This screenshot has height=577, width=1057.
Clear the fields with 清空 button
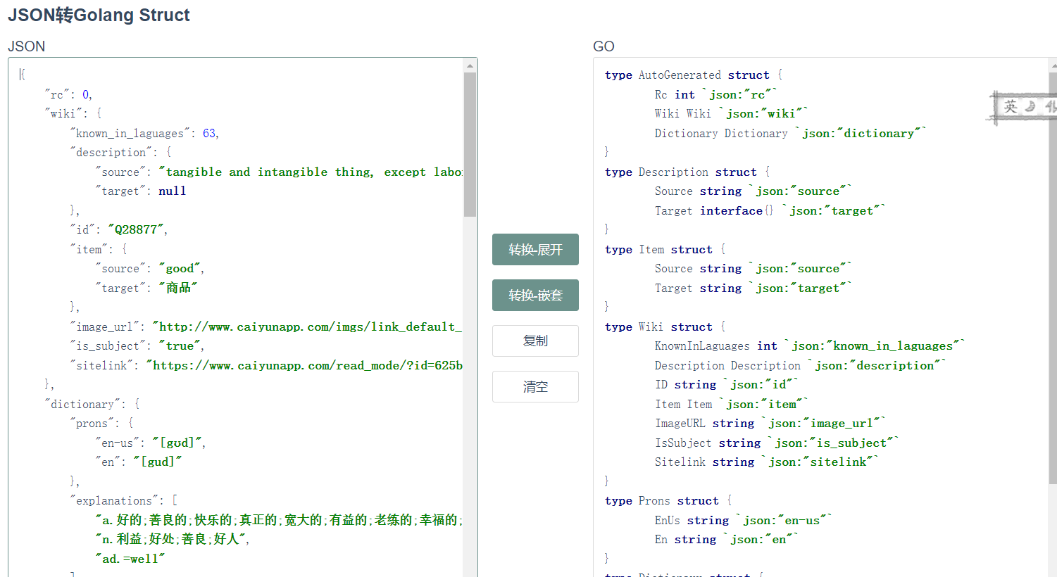(x=535, y=387)
